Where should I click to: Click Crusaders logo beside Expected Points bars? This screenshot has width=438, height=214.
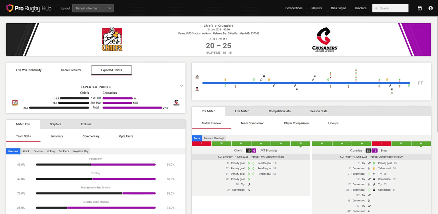pyautogui.click(x=177, y=102)
